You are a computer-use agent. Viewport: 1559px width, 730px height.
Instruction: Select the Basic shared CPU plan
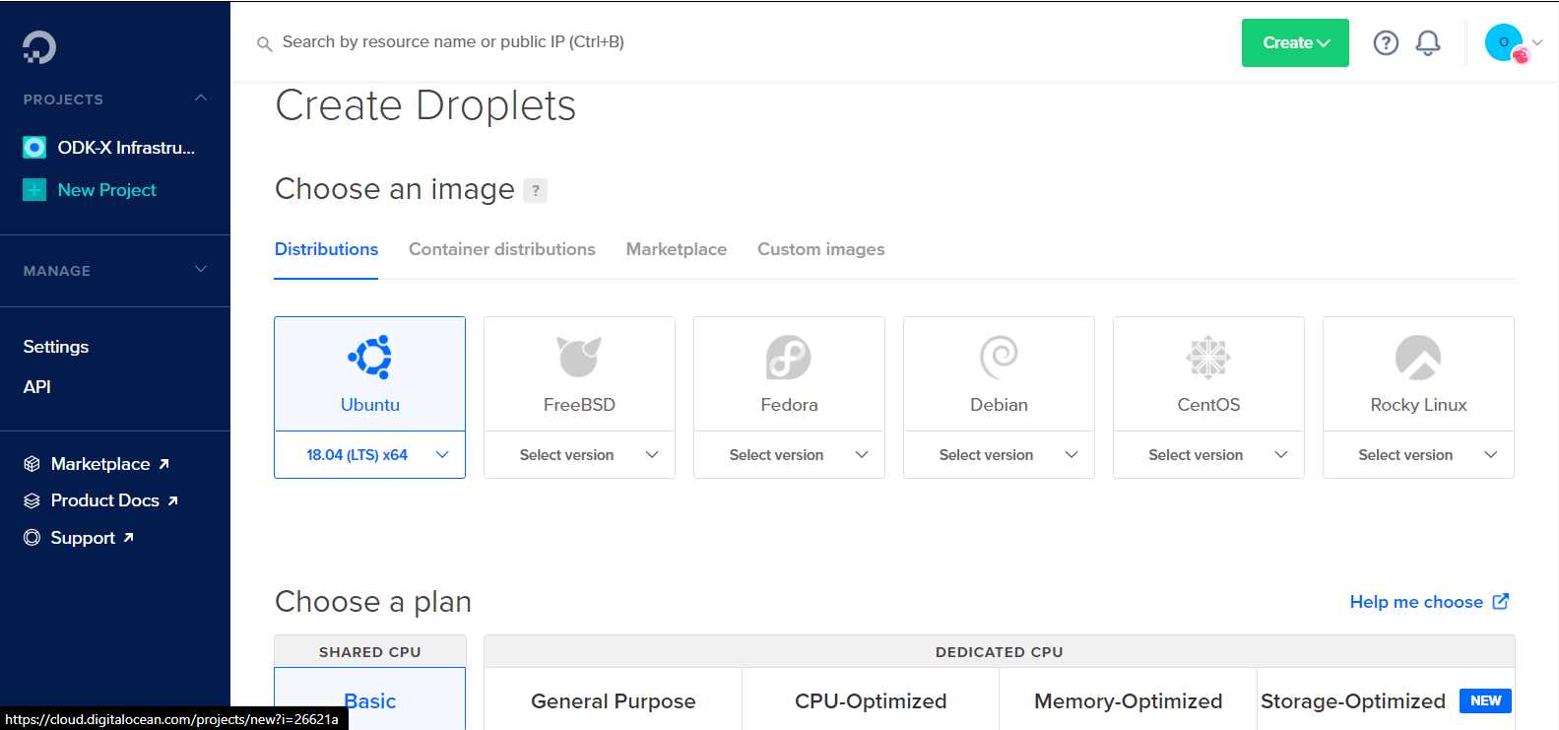[x=370, y=700]
